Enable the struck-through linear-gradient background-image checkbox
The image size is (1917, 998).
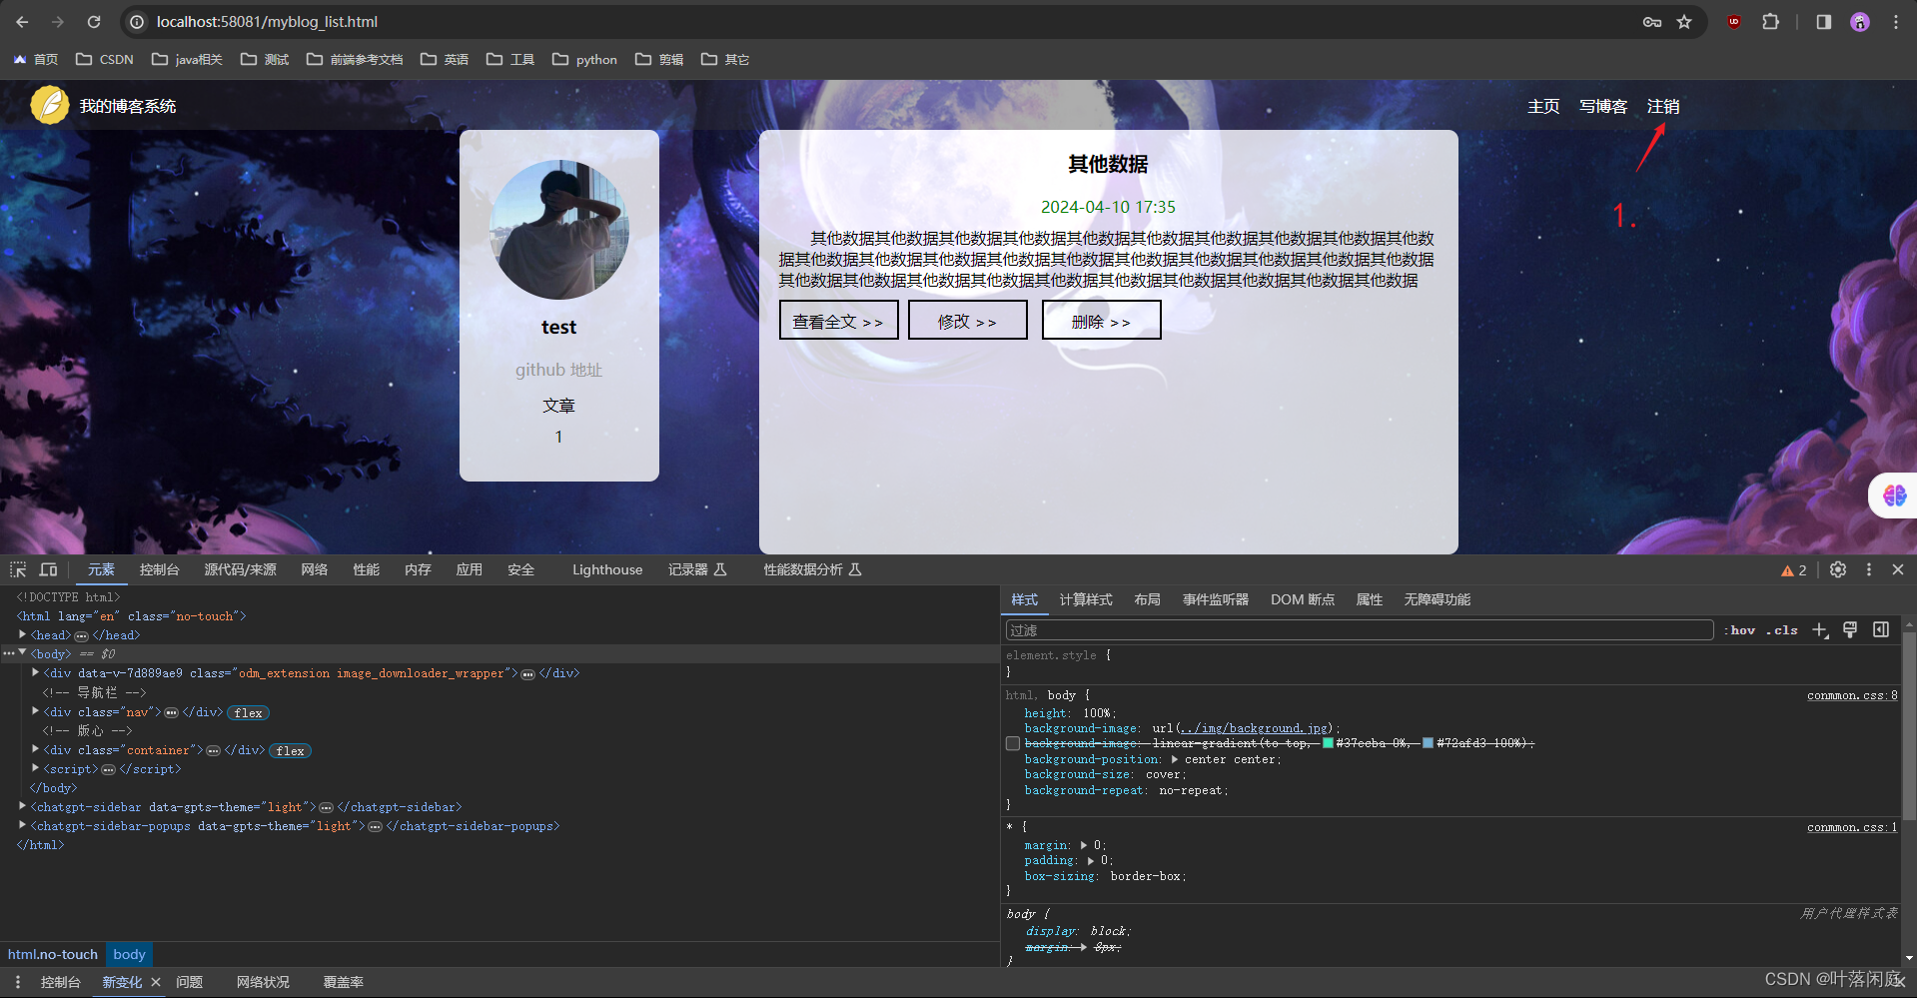1013,743
